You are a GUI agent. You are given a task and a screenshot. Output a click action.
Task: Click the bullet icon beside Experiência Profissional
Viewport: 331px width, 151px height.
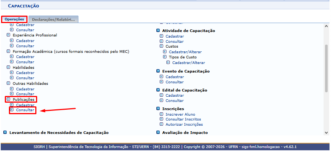point(8,35)
